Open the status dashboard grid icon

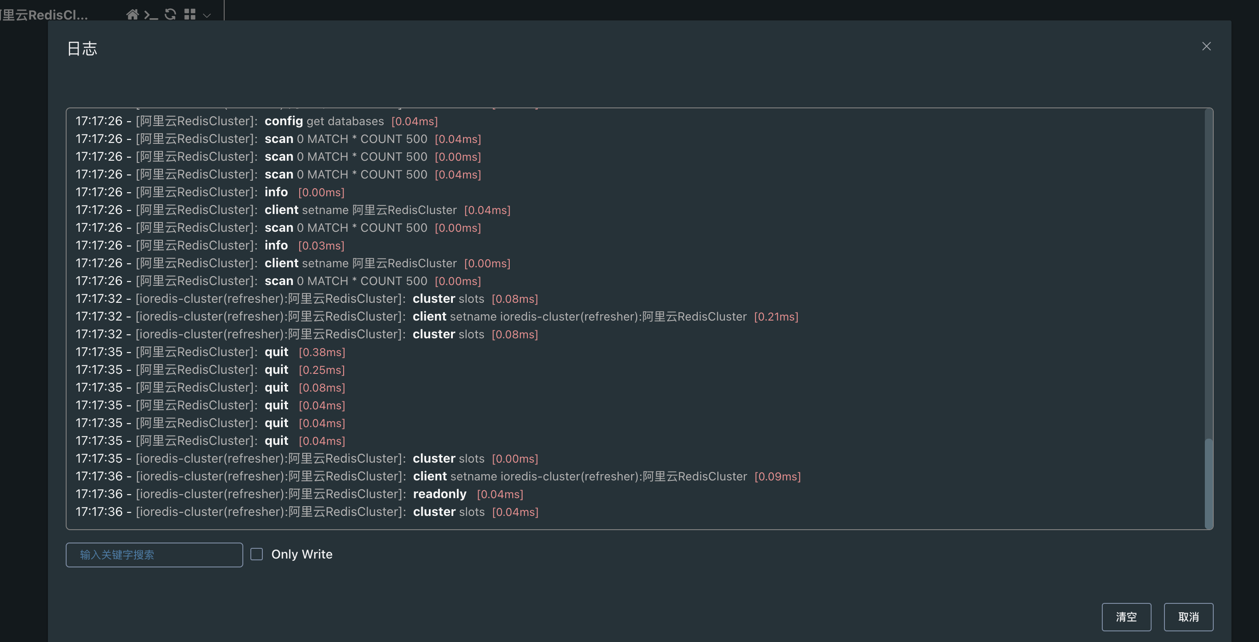(x=190, y=15)
